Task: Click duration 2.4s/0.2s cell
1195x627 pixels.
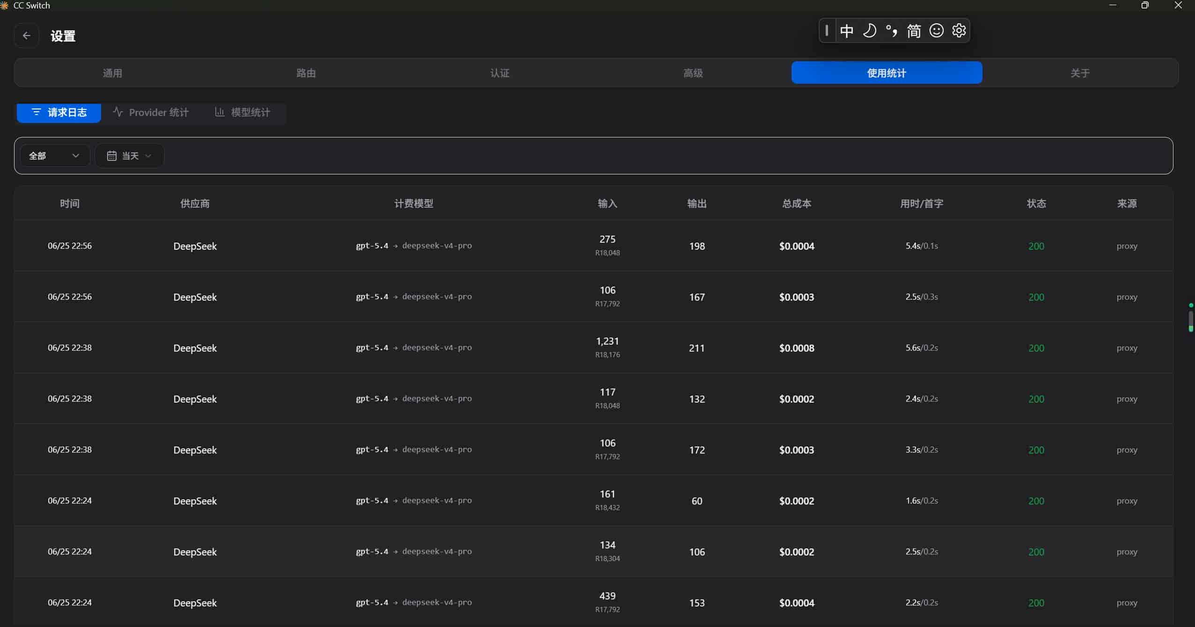Action: point(922,399)
